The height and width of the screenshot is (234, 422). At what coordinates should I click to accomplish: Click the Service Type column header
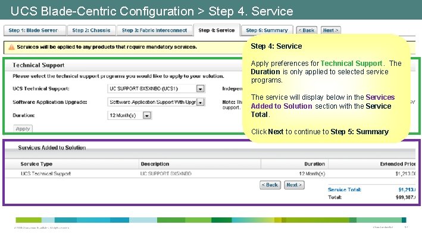[36, 164]
